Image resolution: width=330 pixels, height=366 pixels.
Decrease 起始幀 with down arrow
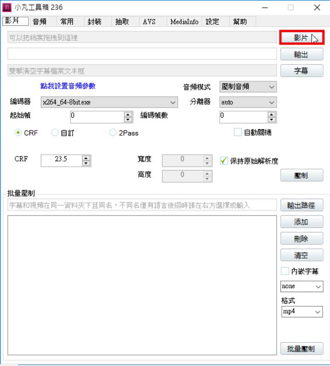pos(128,120)
